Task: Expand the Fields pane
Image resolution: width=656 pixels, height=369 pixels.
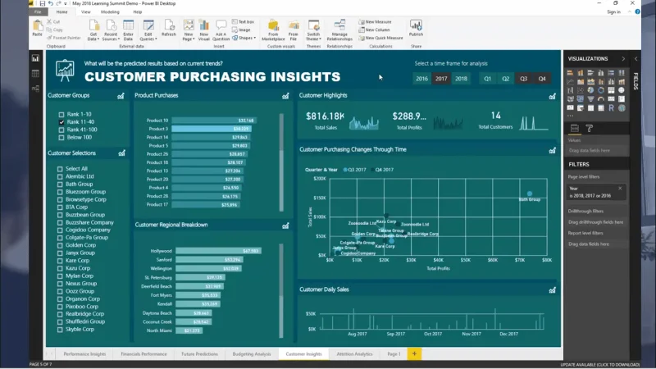Action: tap(636, 59)
